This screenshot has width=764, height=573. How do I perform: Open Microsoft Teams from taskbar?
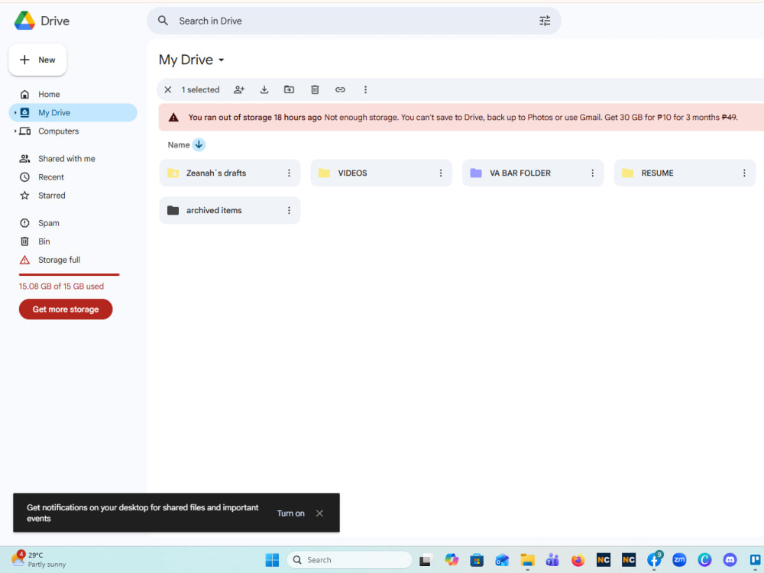(552, 560)
